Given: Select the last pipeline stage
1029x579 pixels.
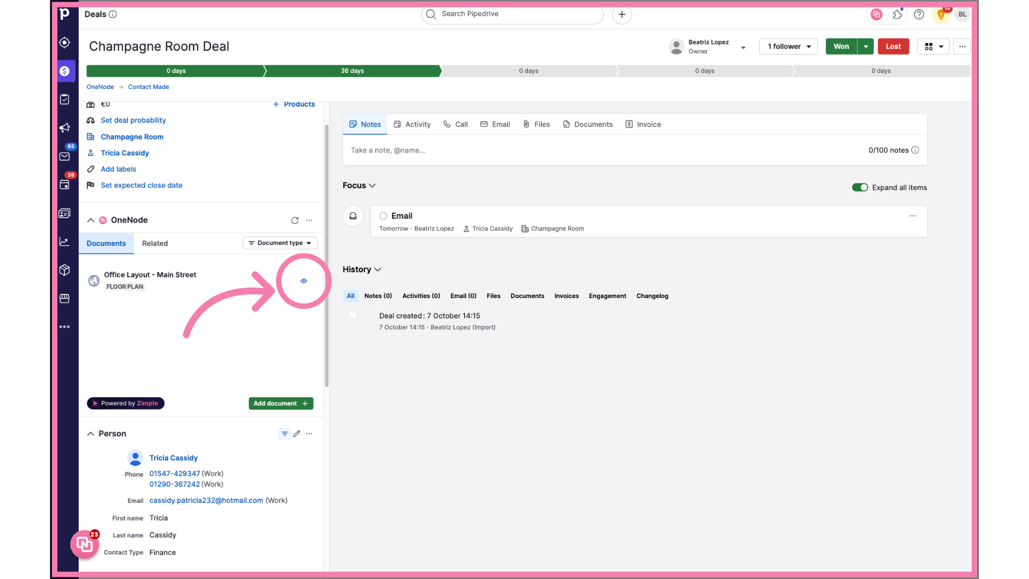Looking at the screenshot, I should click(881, 71).
